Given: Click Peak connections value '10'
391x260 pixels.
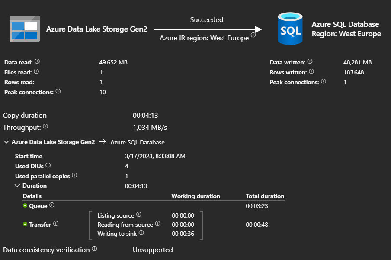Looking at the screenshot, I should [103, 92].
